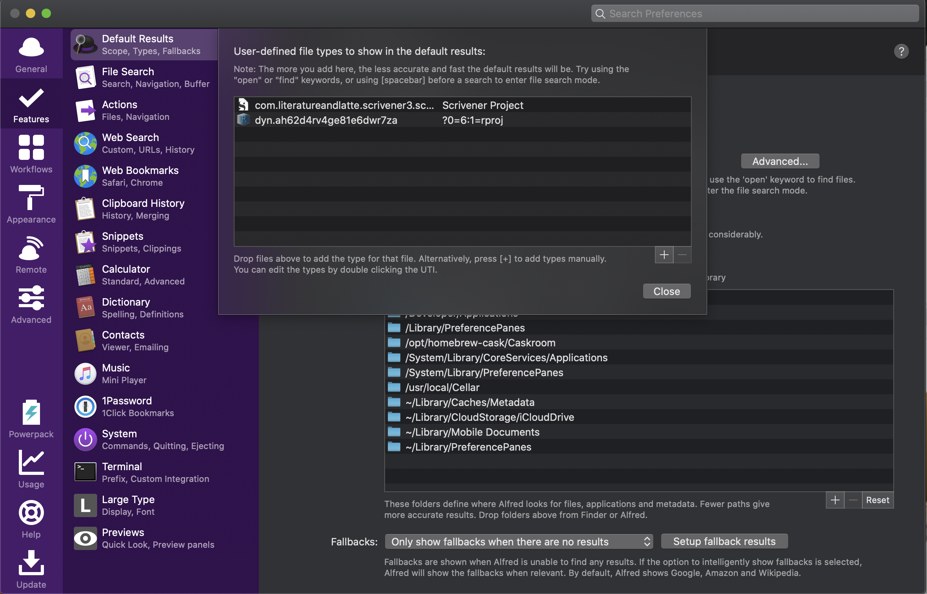The image size is (927, 594).
Task: Select /System/Library/PreferencePanes folder
Action: pos(639,372)
